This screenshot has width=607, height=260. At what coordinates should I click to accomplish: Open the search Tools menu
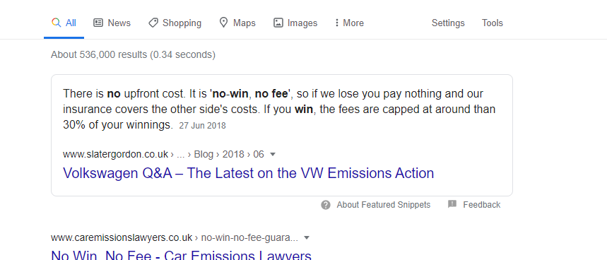coord(493,23)
